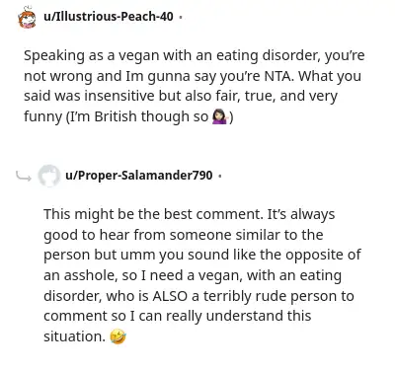The height and width of the screenshot is (371, 395).
Task: Click the phrase opposite of in the reply
Action: tap(323, 256)
